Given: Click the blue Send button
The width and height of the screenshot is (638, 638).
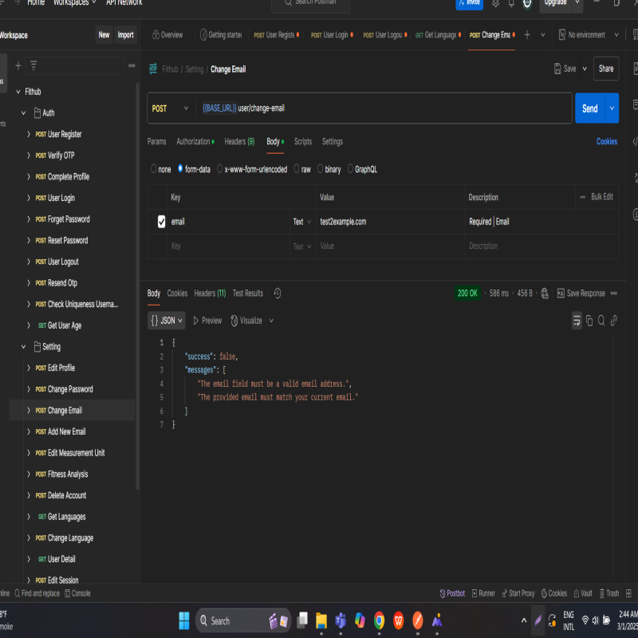Looking at the screenshot, I should [589, 108].
